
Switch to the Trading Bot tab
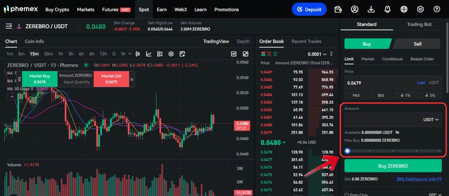coord(419,24)
